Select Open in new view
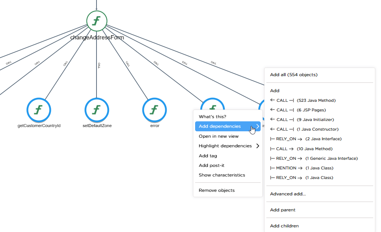This screenshot has height=232, width=381. (x=219, y=136)
